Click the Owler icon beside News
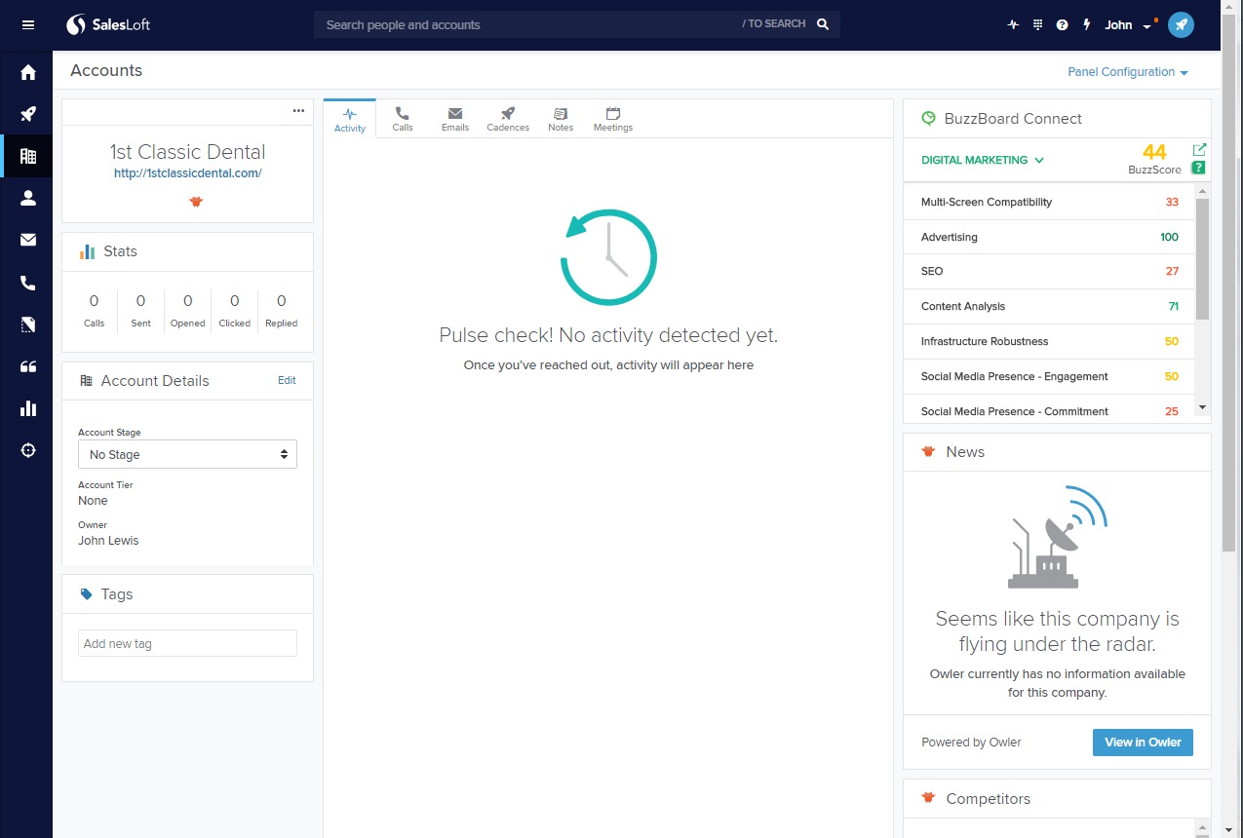Screen dimensions: 1243x838 point(928,451)
